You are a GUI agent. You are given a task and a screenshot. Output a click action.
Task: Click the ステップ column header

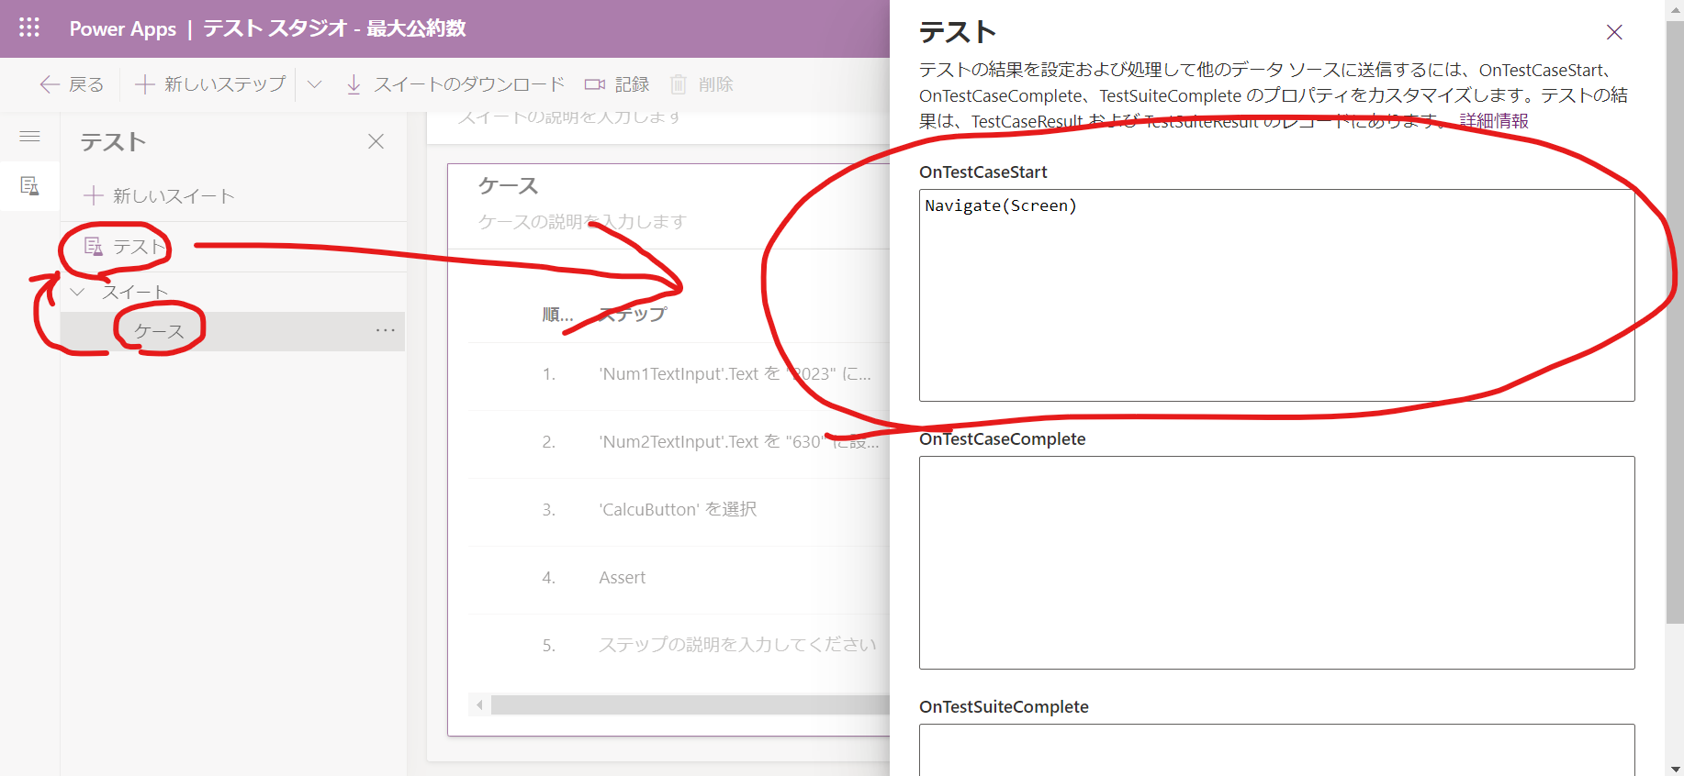633,315
